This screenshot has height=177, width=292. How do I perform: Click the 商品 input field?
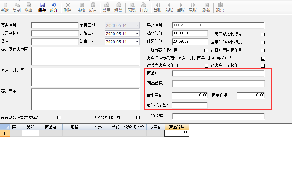point(218,74)
